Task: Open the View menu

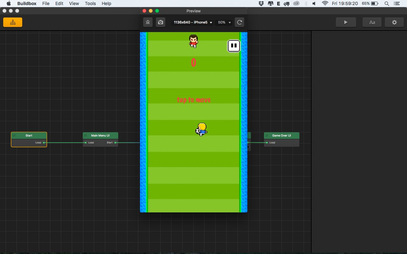Action: click(x=74, y=3)
